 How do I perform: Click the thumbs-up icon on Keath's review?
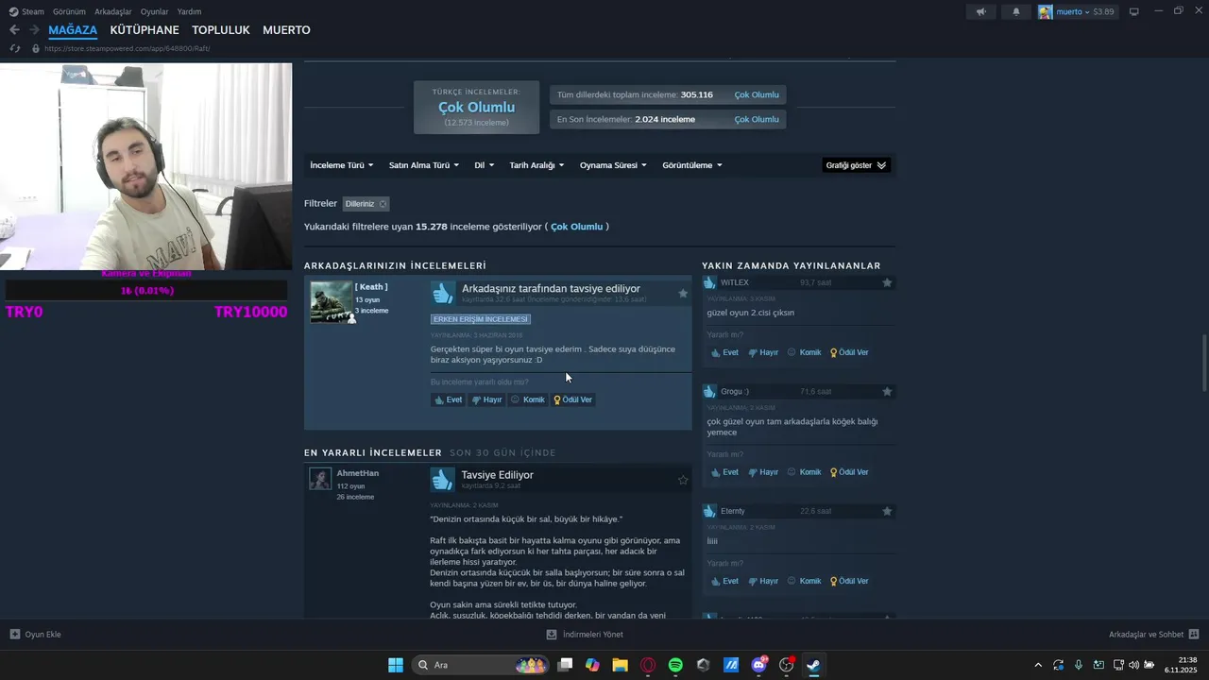click(442, 293)
